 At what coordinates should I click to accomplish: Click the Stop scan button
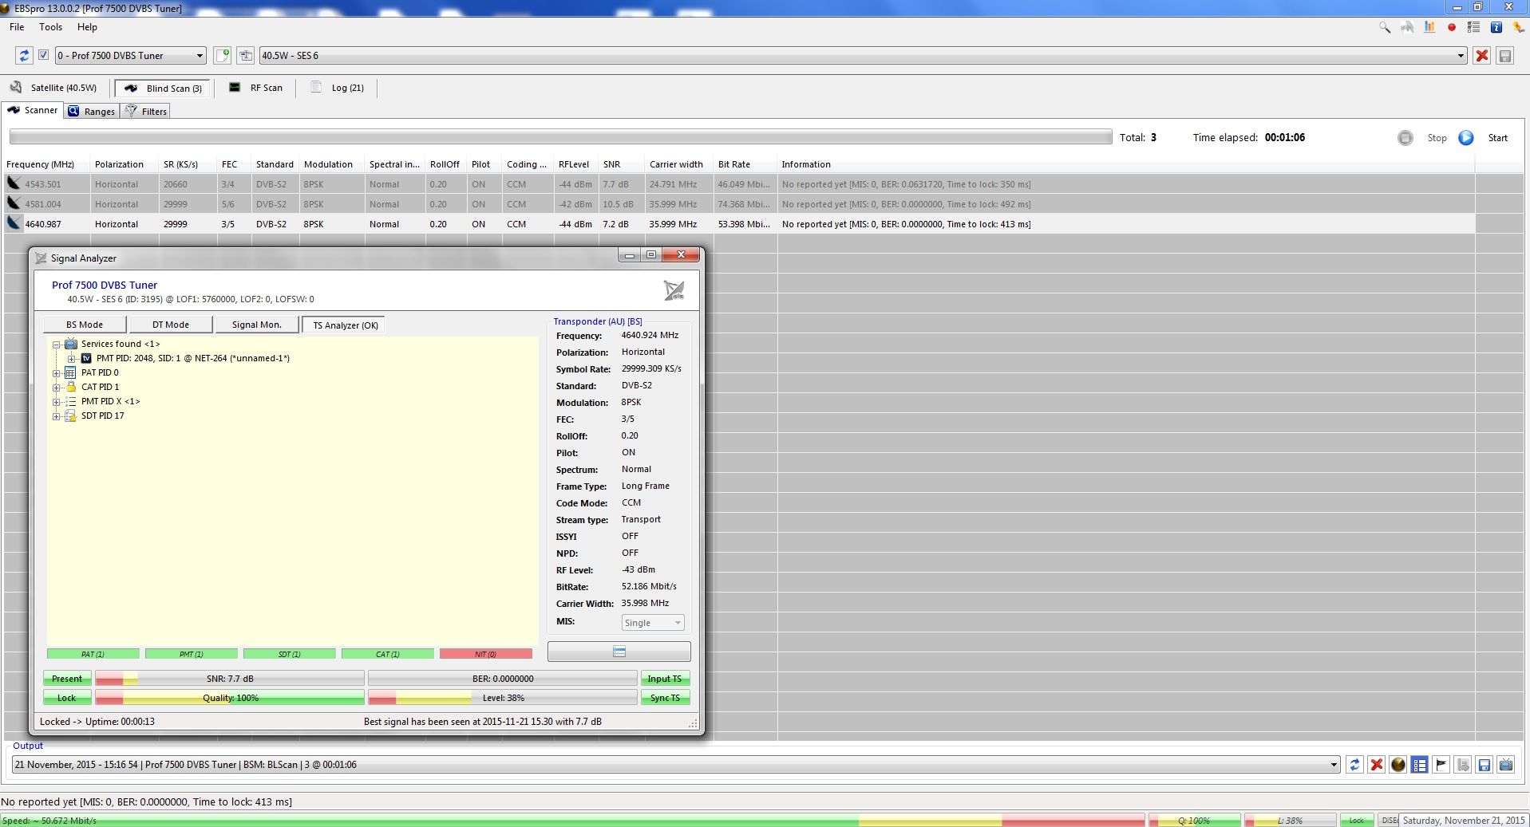coord(1423,138)
